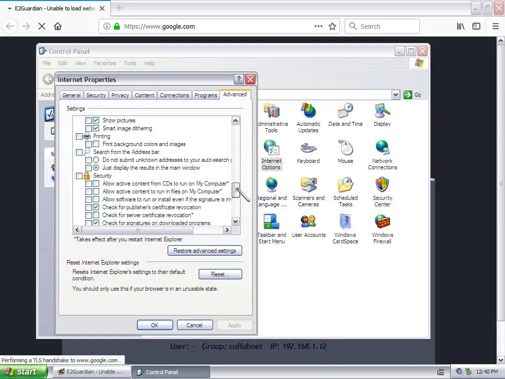Screen dimensions: 505x379
Task: Switch to the Content tab
Action: point(144,95)
